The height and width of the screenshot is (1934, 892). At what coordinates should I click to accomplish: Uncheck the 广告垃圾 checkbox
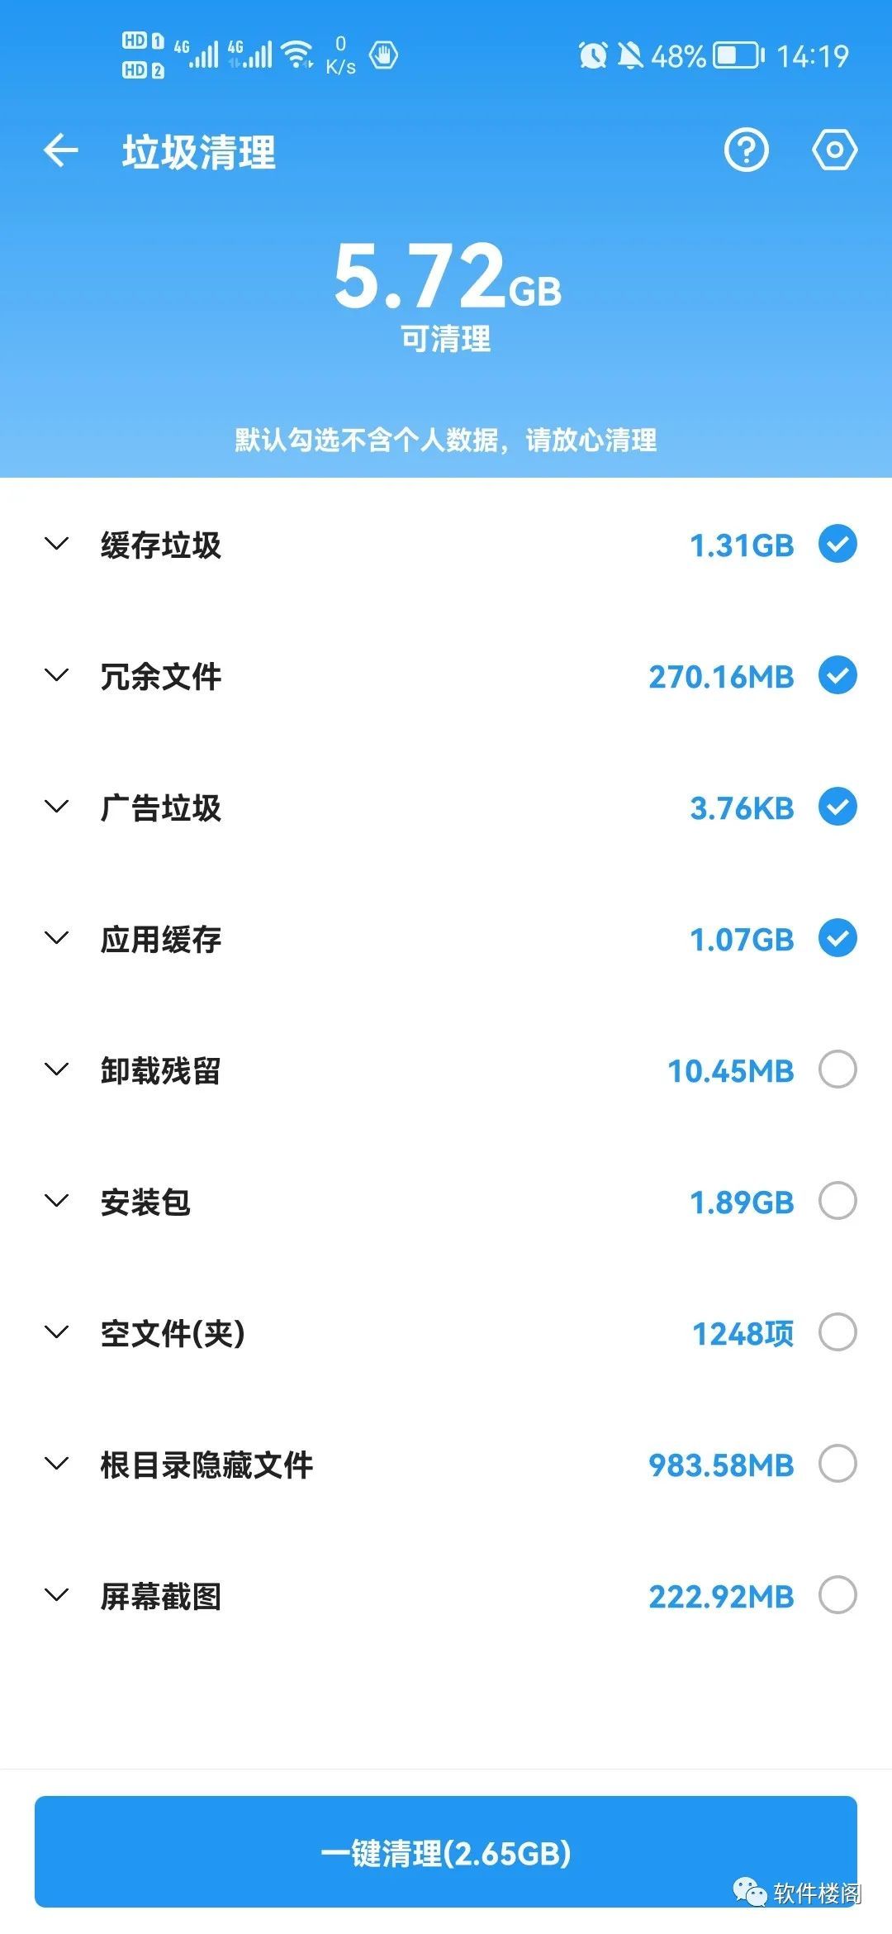(837, 807)
